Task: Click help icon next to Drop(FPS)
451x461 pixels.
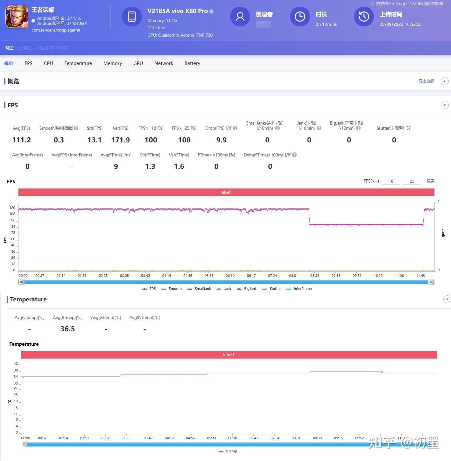Action: [235, 128]
